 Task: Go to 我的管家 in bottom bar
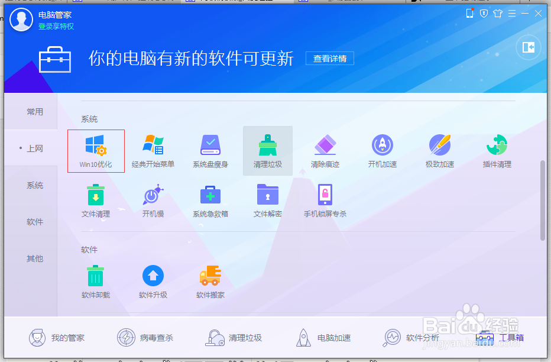point(57,338)
